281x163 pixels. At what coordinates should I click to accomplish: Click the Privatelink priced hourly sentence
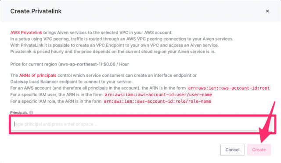(113, 52)
